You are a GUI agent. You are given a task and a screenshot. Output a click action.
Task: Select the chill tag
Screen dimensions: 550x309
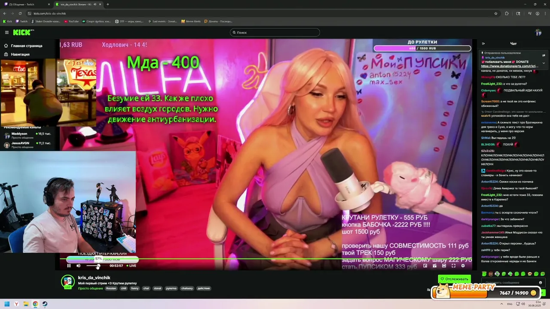coord(124,288)
